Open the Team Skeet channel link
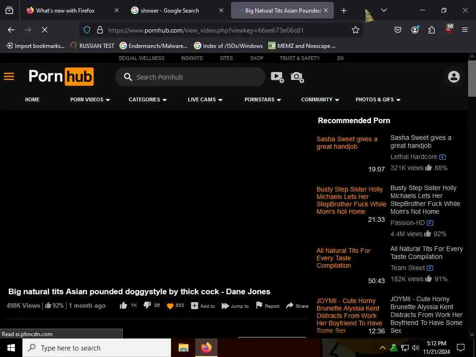476x357 pixels. coord(407,268)
